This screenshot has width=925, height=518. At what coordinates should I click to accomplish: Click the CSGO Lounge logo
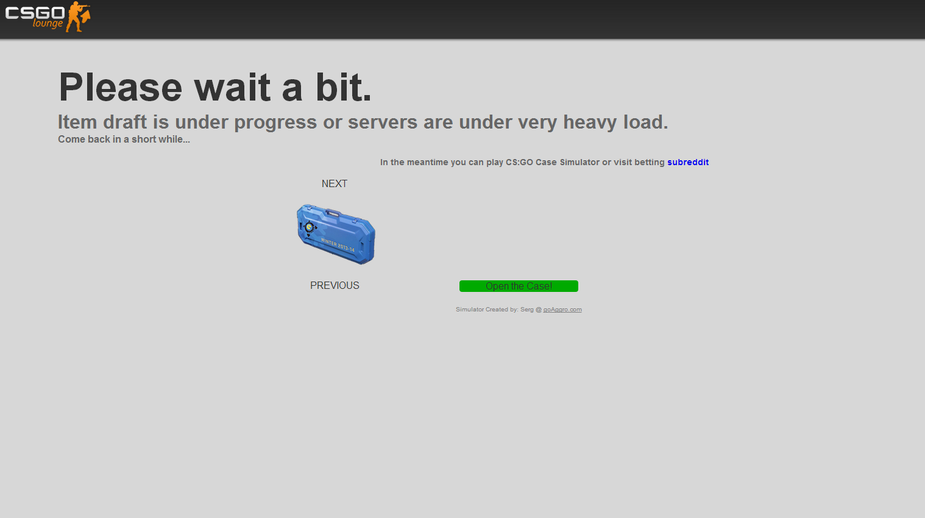pos(48,17)
